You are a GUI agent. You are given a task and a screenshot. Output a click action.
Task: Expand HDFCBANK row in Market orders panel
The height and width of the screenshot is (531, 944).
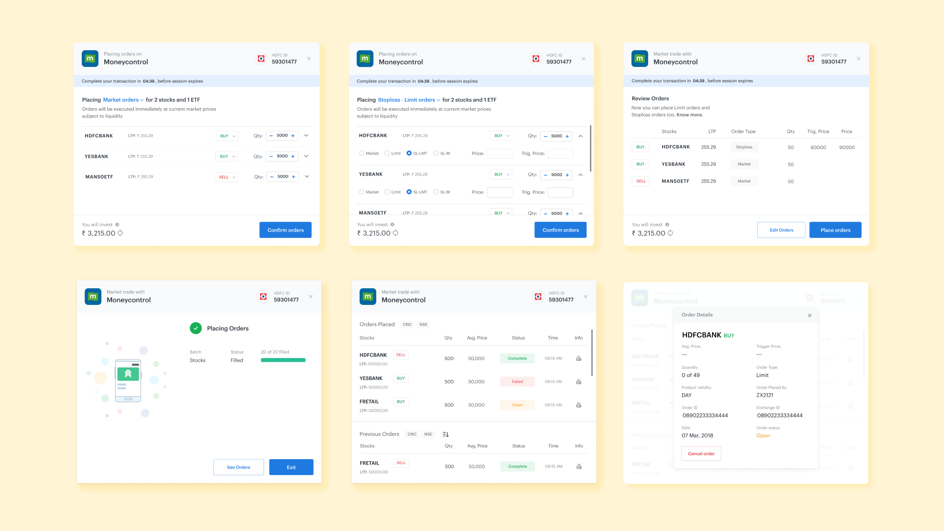coord(306,136)
